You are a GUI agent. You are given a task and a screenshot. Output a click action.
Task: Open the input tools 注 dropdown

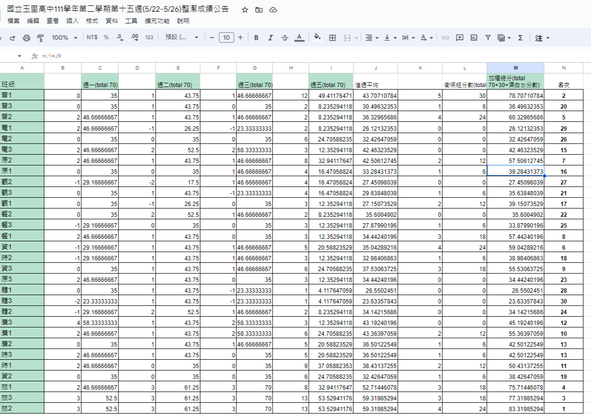tap(542, 38)
